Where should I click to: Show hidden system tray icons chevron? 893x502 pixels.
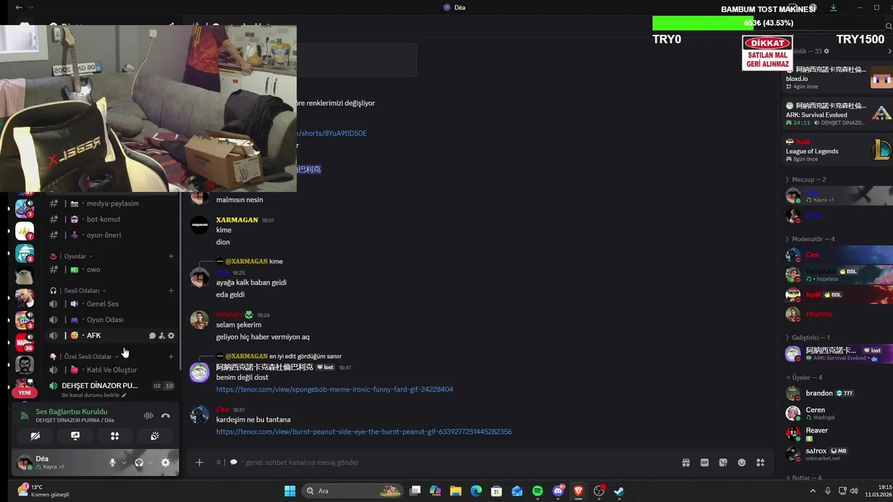tap(813, 491)
